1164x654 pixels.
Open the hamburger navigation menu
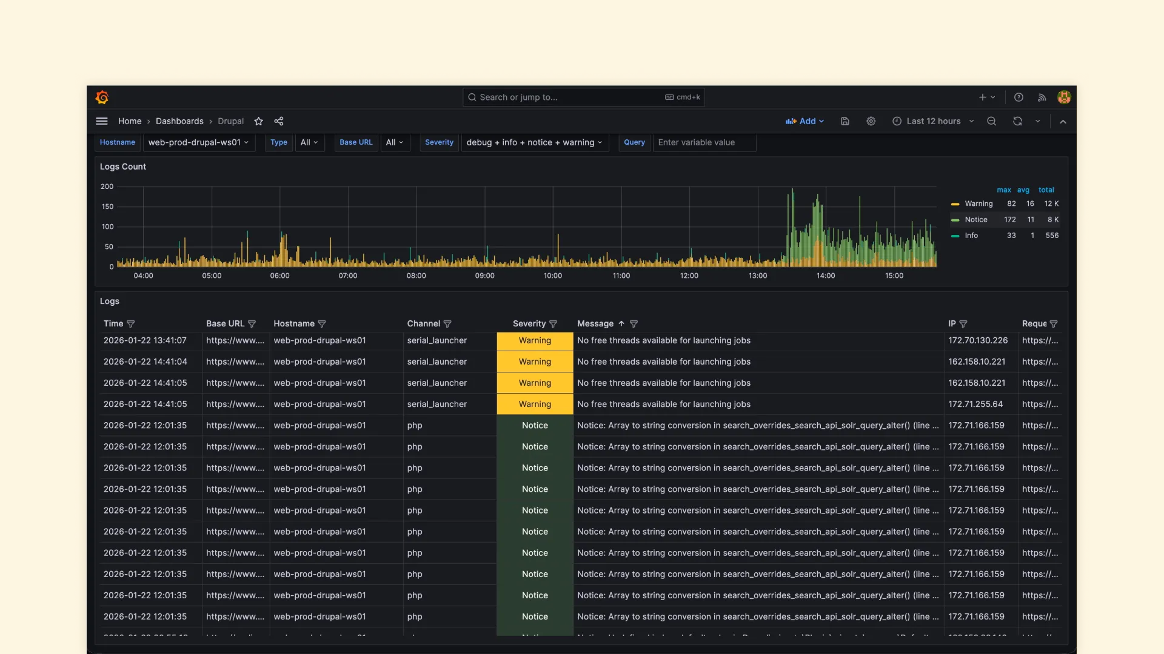[102, 121]
